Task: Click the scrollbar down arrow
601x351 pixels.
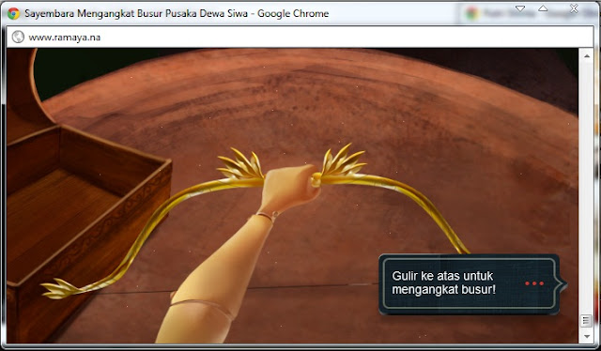Action: 587,336
